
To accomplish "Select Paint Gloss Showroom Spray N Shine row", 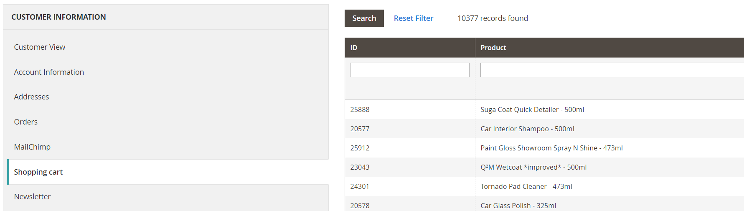I will click(544, 148).
